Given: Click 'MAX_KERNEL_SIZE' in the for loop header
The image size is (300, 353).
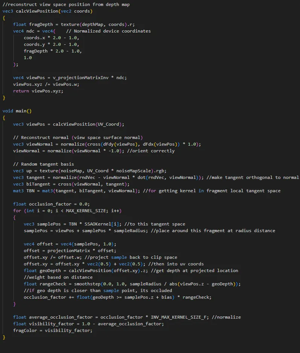Looking at the screenshot, I should coord(86,211).
